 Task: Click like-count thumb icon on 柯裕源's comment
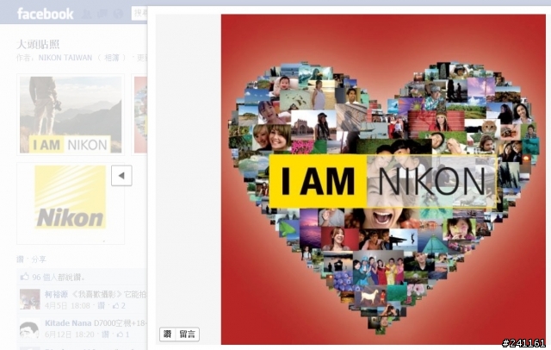click(x=115, y=306)
